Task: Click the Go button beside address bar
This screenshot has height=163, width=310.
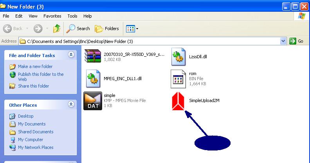Action: coord(297,41)
